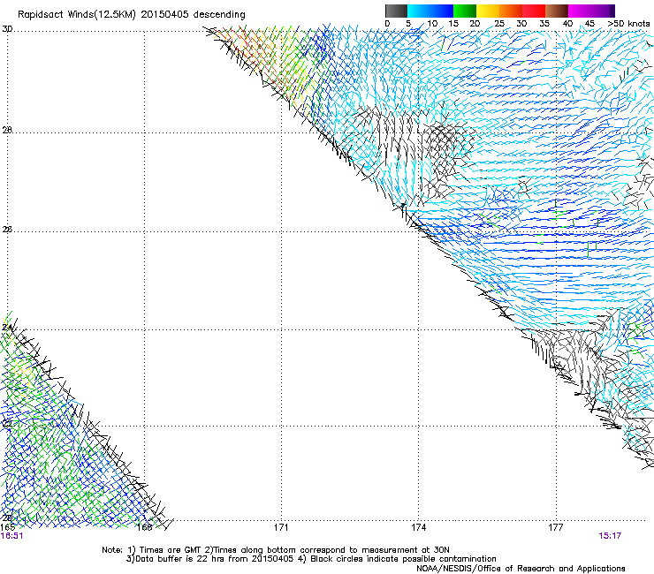Click the gray 0-5 knots color swatch
Screen dimensions: 654x574
[396, 11]
